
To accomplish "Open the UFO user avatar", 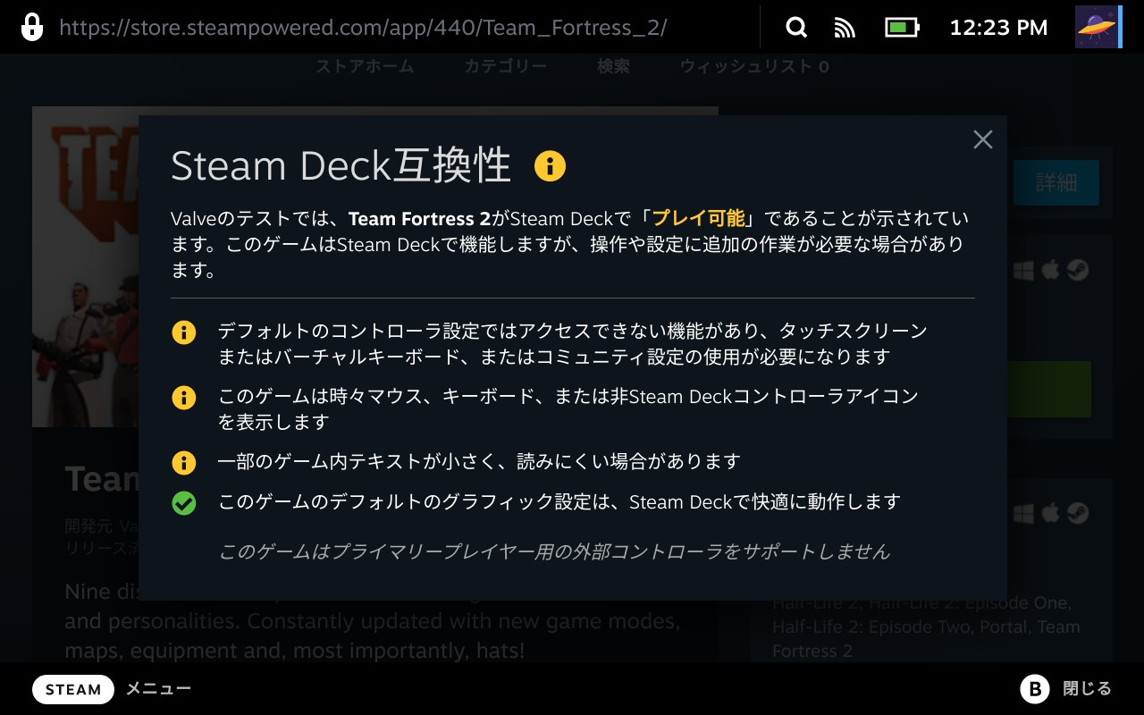I will coord(1098,27).
